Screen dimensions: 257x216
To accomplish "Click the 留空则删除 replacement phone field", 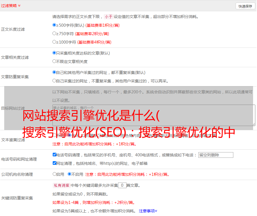I will 216,155.
